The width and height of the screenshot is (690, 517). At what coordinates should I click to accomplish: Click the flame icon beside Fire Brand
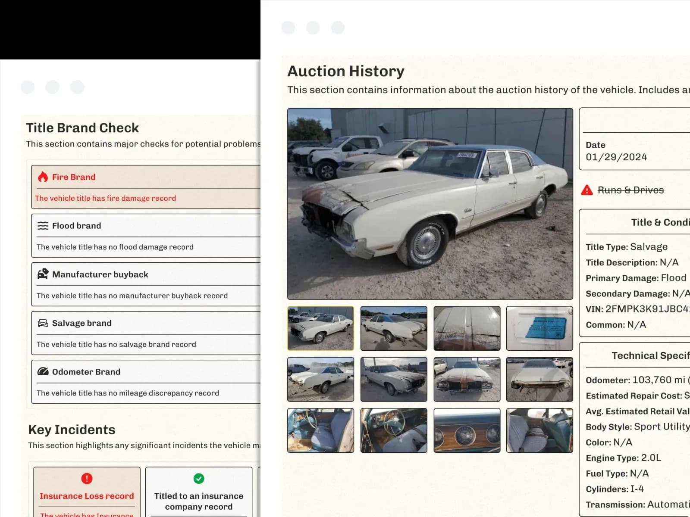(x=43, y=177)
